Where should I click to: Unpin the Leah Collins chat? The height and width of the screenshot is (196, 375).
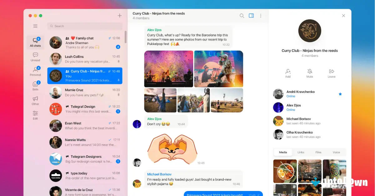pyautogui.click(x=119, y=61)
